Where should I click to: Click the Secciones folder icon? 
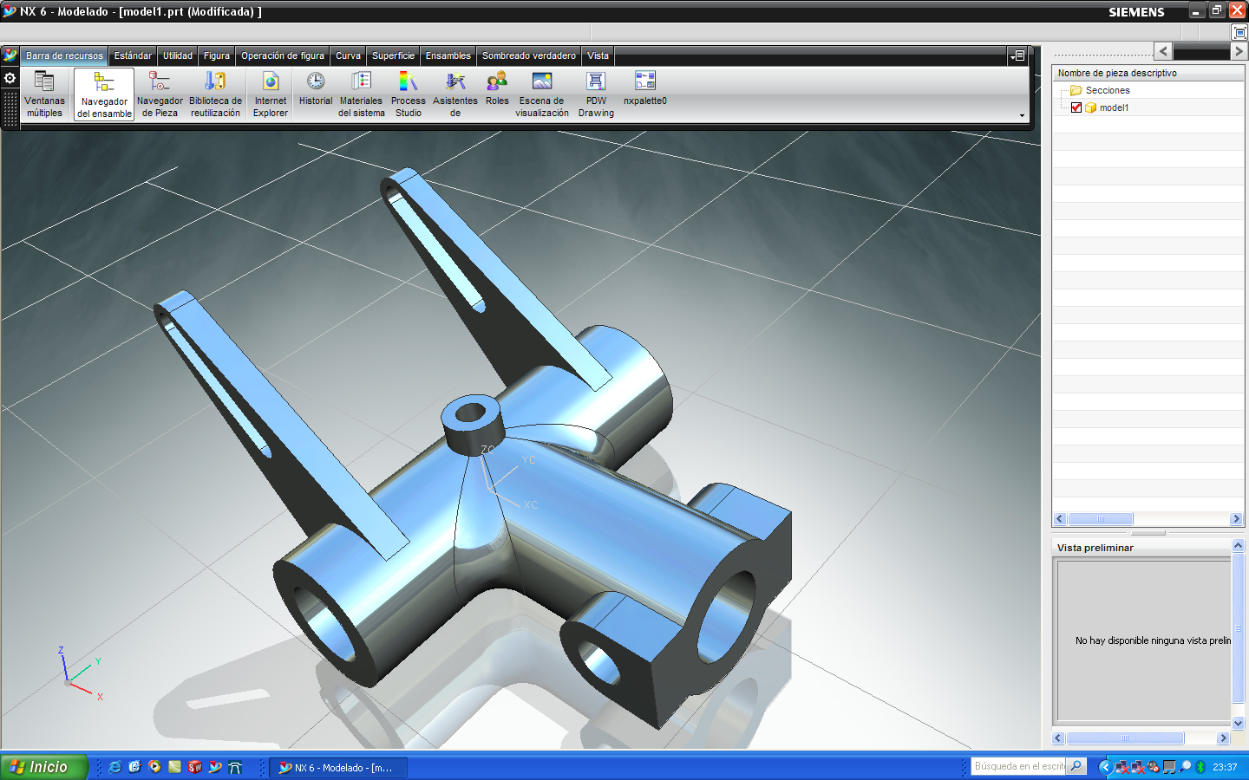1076,90
